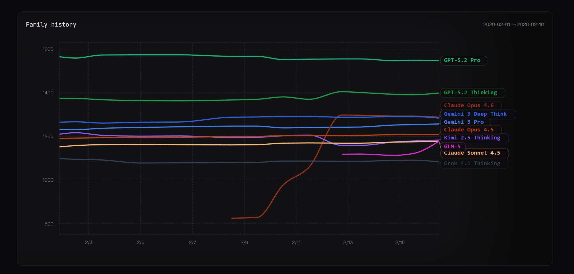Viewport: 574px width, 274px height.
Task: Click the 2/5 x-axis date label
Action: [140, 243]
